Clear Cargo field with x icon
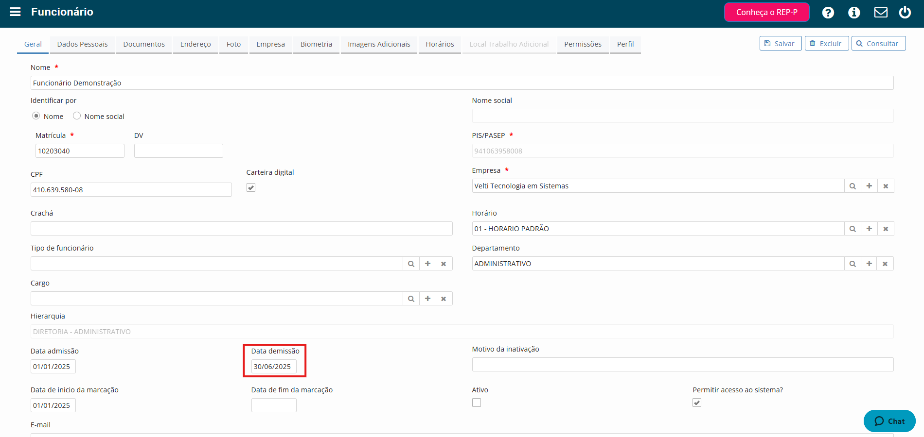The width and height of the screenshot is (924, 437). click(444, 299)
